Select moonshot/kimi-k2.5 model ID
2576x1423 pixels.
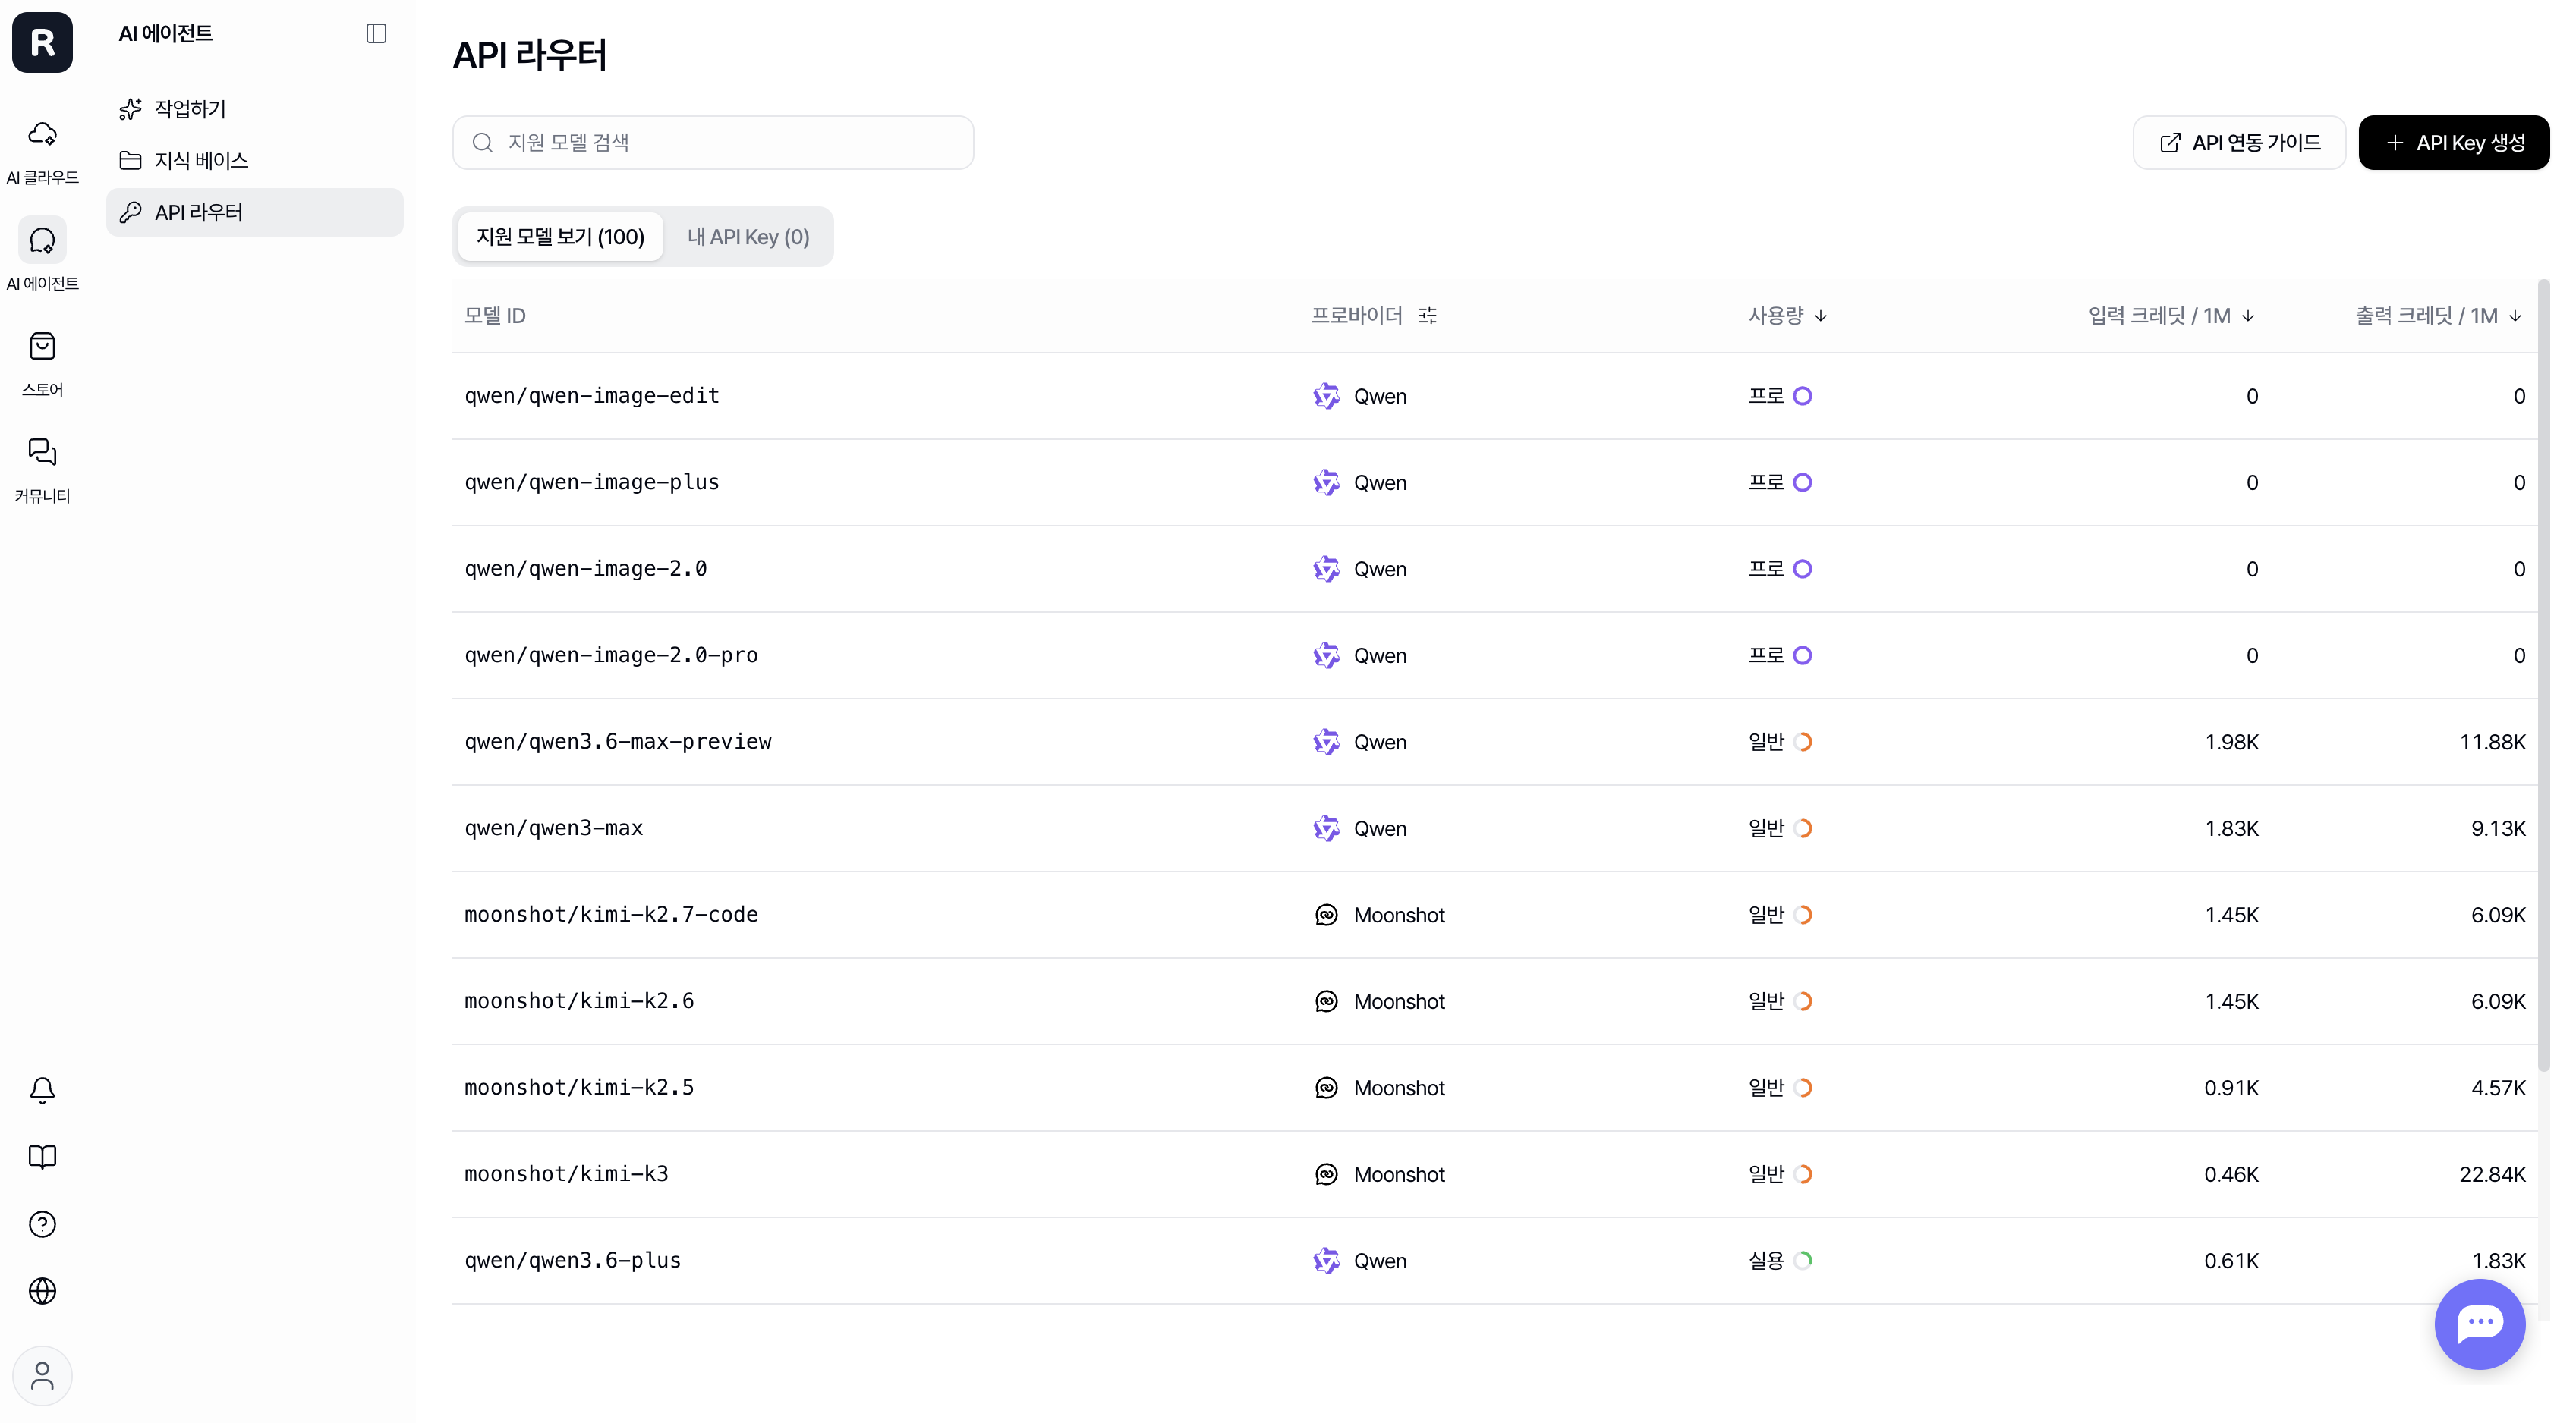click(x=579, y=1087)
